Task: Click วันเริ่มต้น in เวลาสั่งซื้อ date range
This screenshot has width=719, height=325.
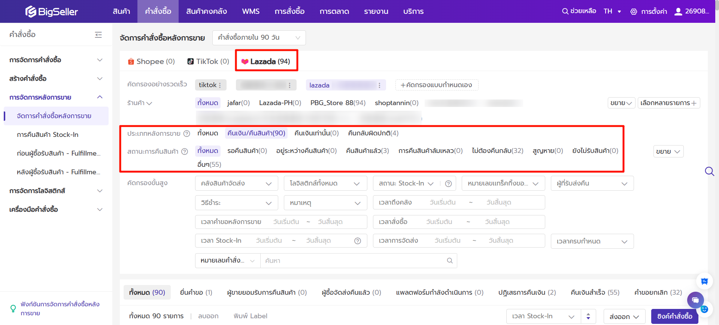Action: click(439, 222)
